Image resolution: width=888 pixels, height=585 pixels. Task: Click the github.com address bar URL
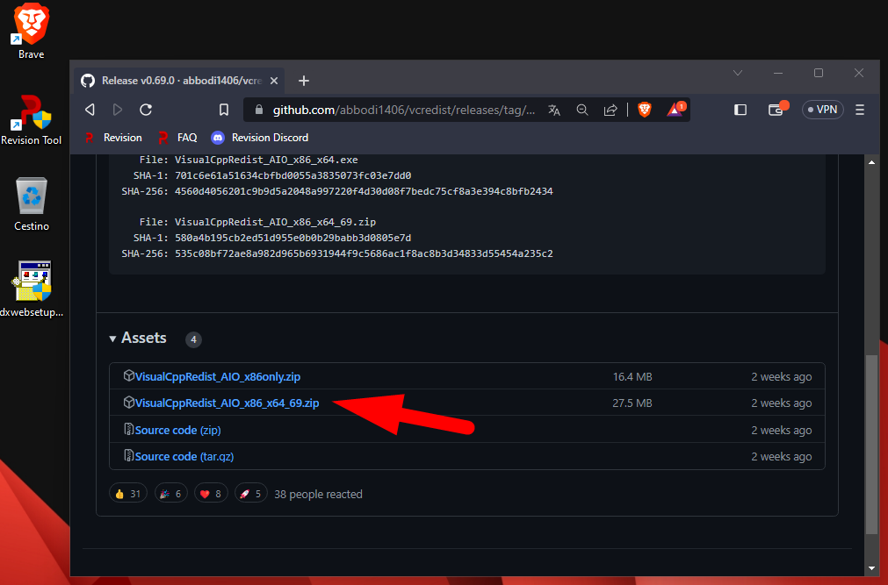point(404,110)
